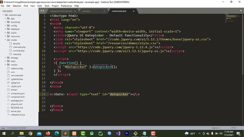Viewport: 244px width, 137px height.
Task: Change indentation via Spaces: 2
Action: point(216,128)
